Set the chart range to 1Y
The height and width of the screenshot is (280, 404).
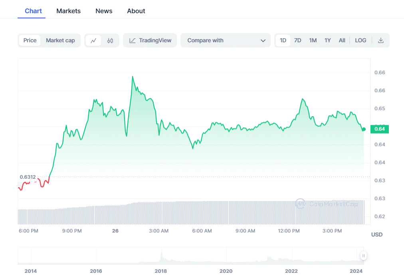point(327,40)
